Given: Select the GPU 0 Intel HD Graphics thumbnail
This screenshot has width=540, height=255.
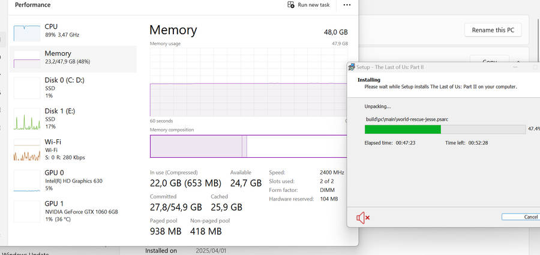Looking at the screenshot, I should pos(26,181).
